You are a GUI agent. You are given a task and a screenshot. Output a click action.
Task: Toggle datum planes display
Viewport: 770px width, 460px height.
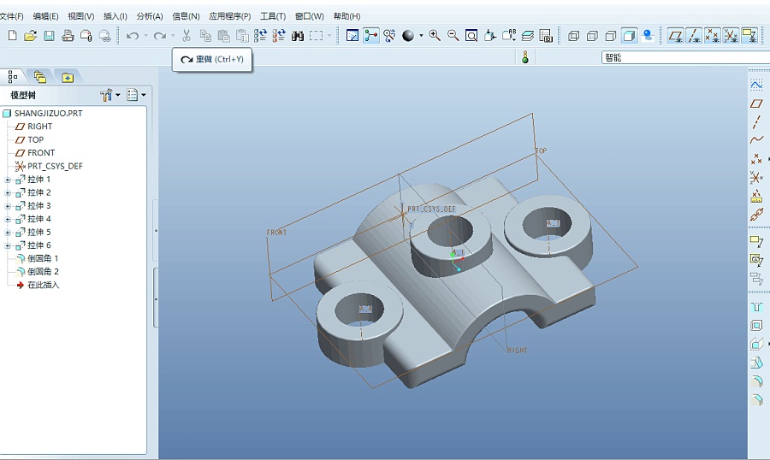(676, 35)
